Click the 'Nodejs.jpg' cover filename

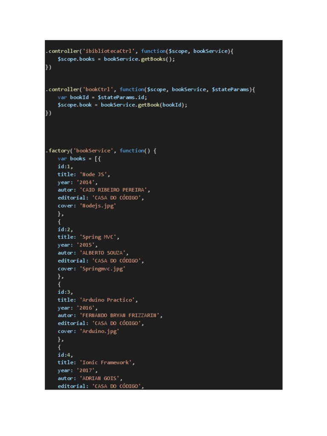pos(97,206)
